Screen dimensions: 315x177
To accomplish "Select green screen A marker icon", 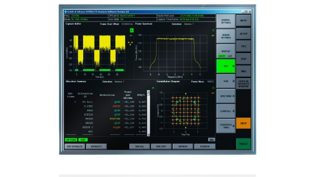I will tap(131, 30).
